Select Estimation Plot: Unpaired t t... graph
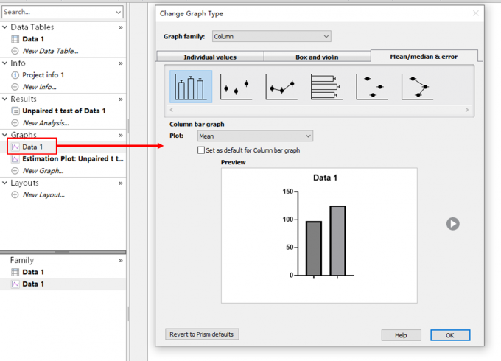501x361 pixels. click(73, 159)
